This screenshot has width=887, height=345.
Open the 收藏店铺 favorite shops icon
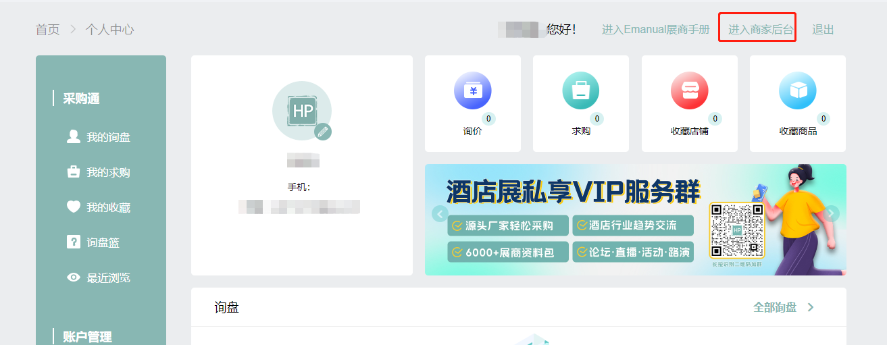(x=689, y=90)
